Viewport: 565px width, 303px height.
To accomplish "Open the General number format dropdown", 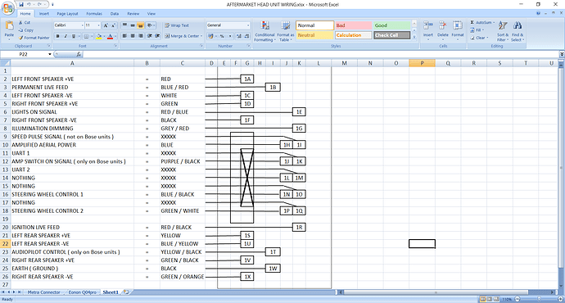I will tap(248, 25).
